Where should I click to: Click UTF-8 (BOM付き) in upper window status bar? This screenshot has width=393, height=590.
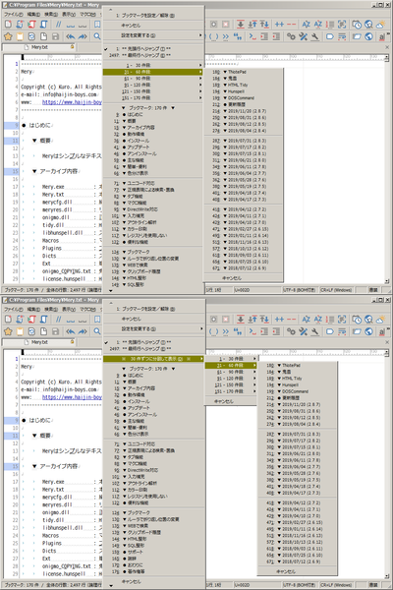coord(300,290)
